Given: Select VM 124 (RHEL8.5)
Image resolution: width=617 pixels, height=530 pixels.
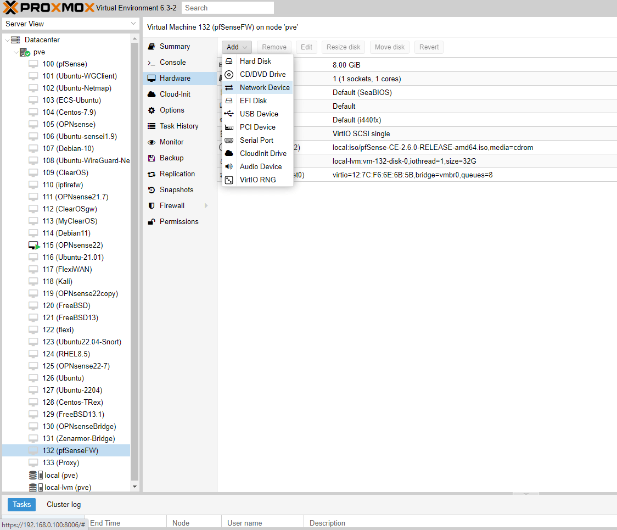Looking at the screenshot, I should (x=66, y=354).
